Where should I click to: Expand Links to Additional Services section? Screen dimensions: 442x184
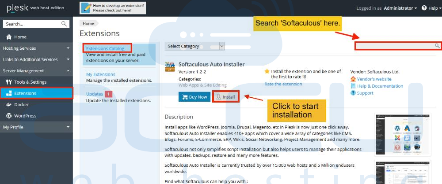(36, 59)
